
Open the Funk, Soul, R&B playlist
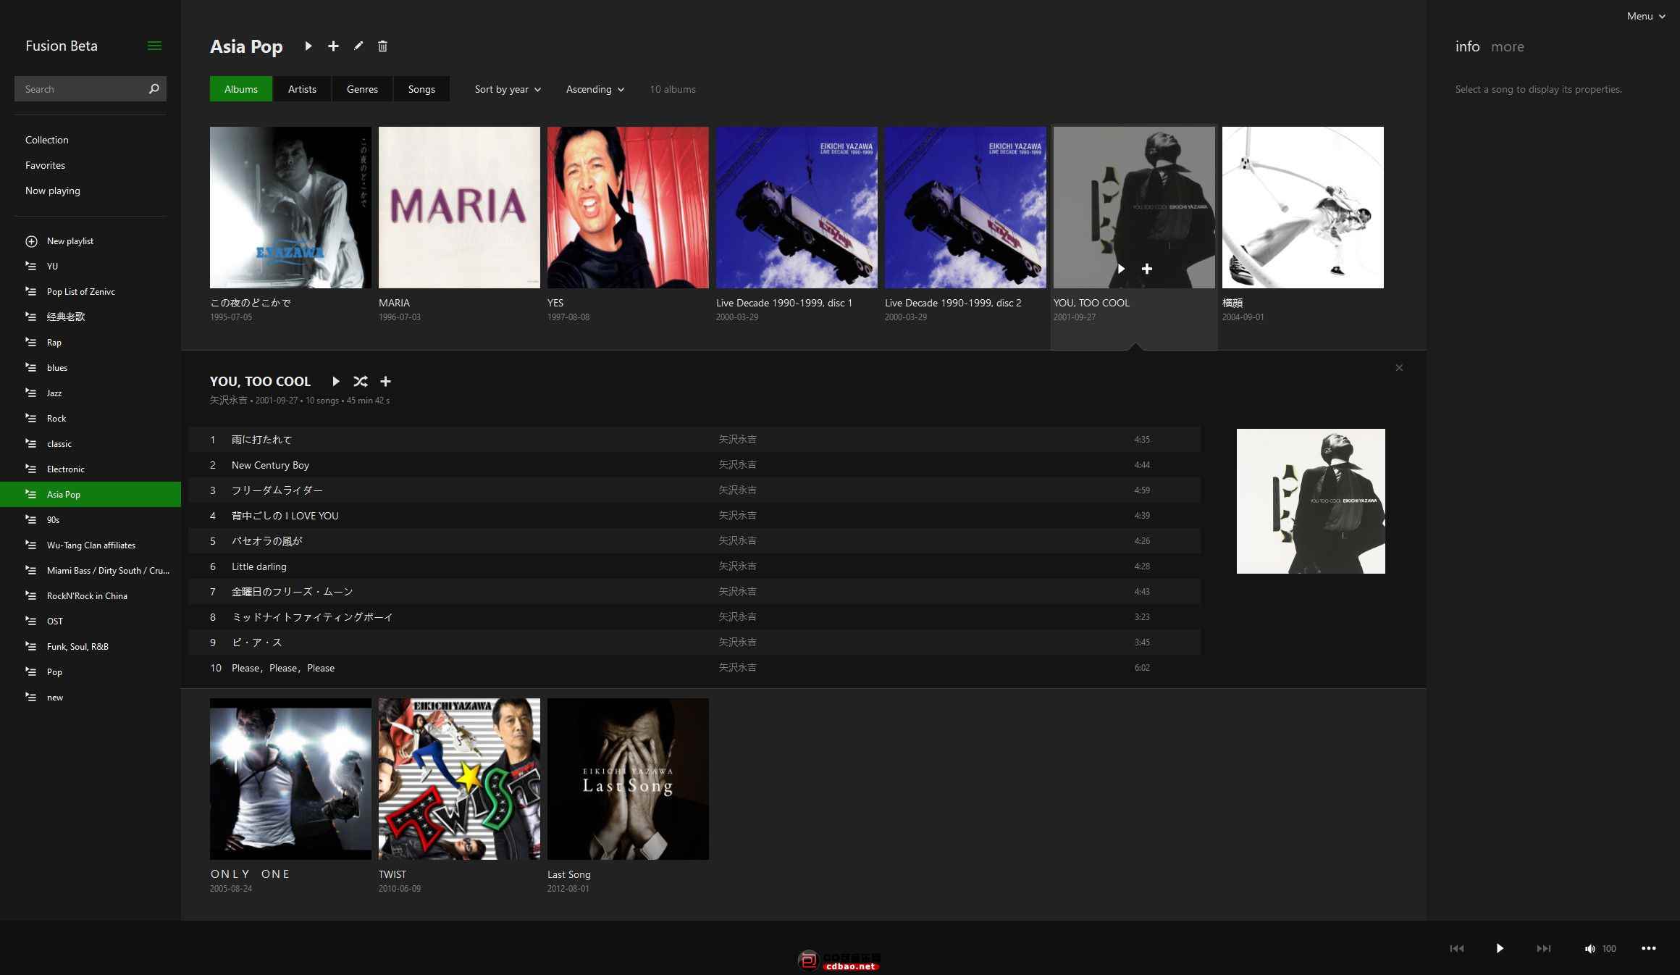pos(91,647)
